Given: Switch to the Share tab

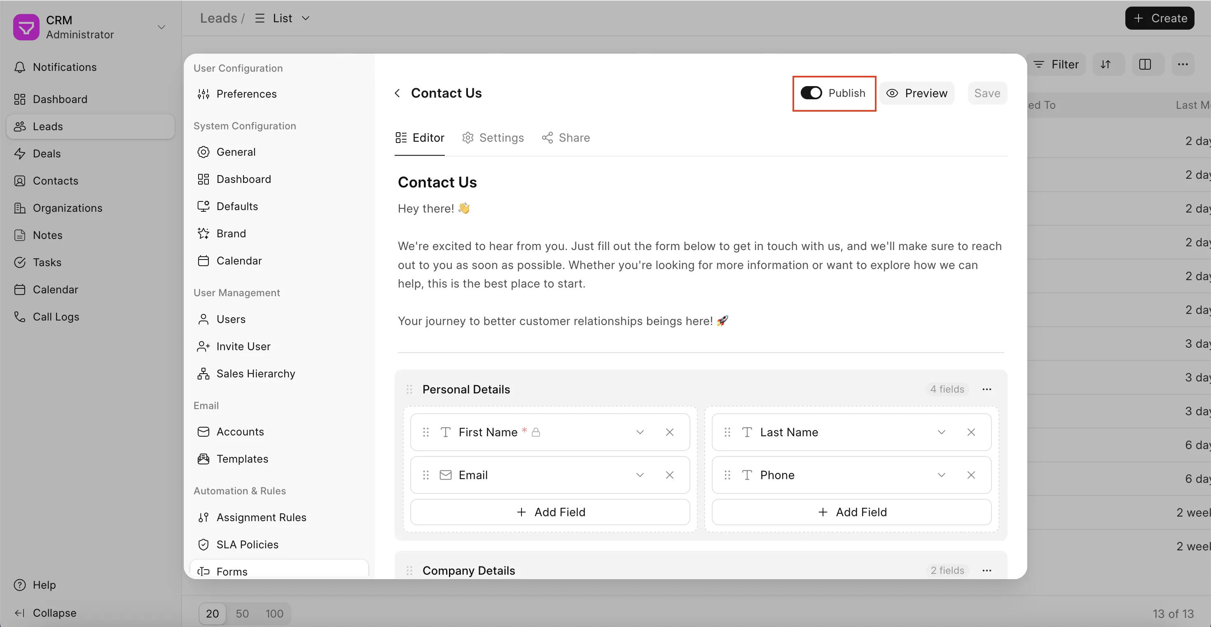Looking at the screenshot, I should [x=566, y=138].
